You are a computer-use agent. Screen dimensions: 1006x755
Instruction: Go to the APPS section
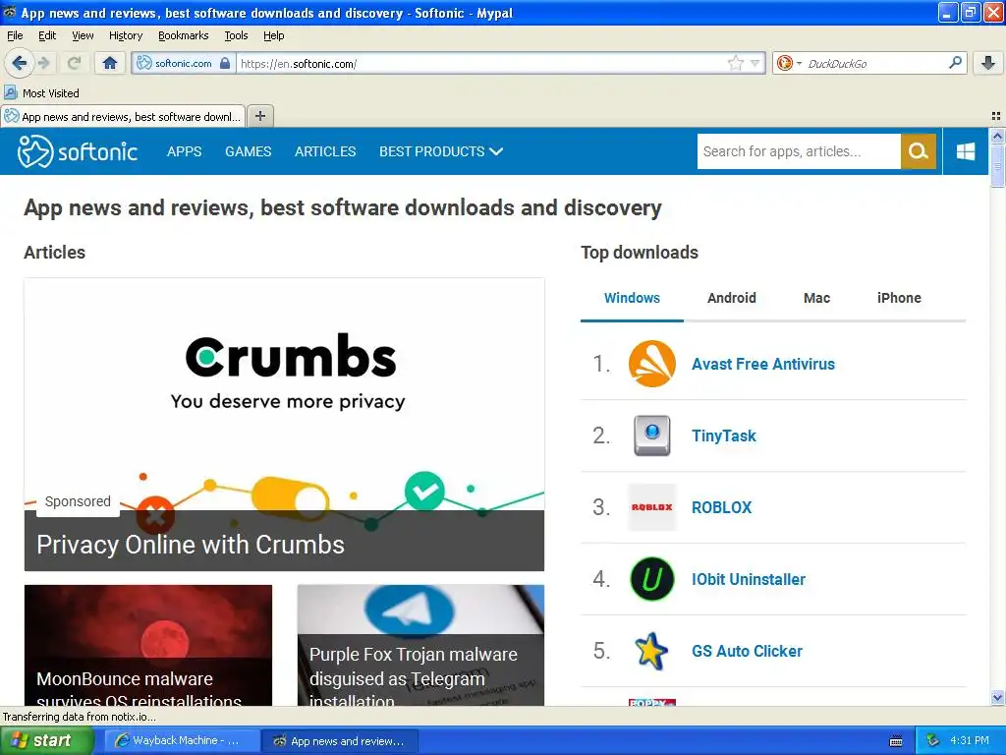(184, 151)
